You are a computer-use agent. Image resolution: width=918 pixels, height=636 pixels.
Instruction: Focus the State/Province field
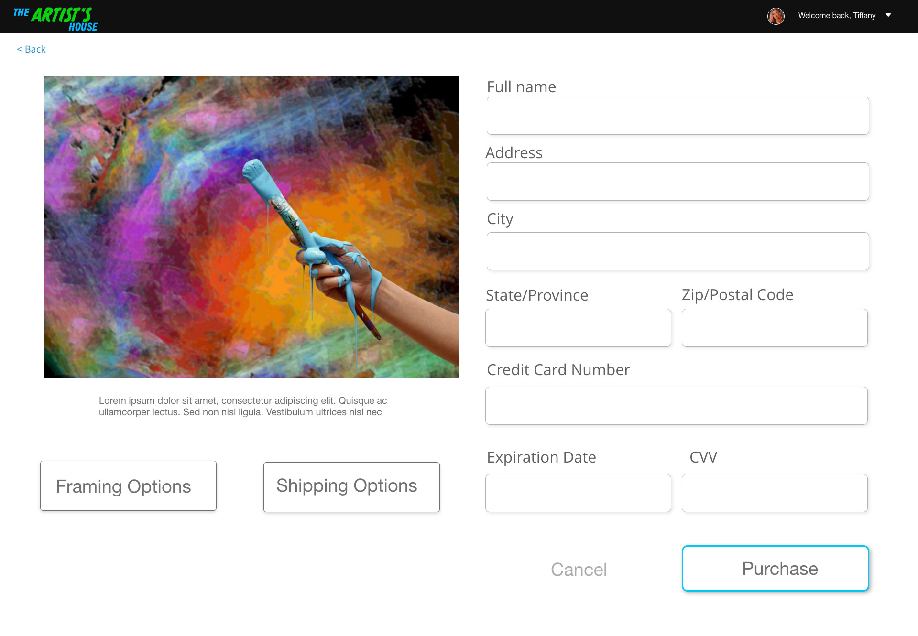click(x=578, y=328)
